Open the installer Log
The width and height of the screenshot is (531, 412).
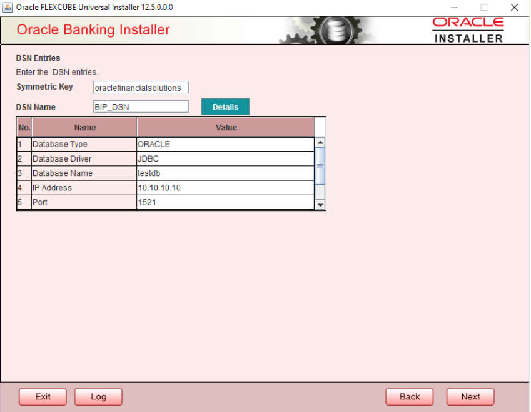click(98, 397)
